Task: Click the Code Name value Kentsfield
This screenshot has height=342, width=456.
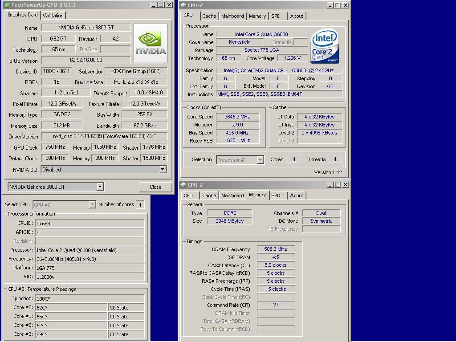Action: (x=240, y=42)
